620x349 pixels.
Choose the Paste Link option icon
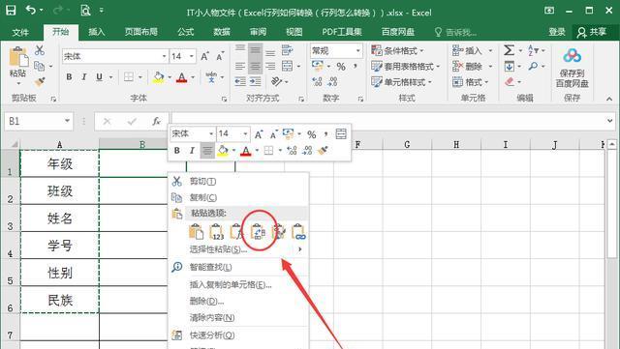(299, 231)
